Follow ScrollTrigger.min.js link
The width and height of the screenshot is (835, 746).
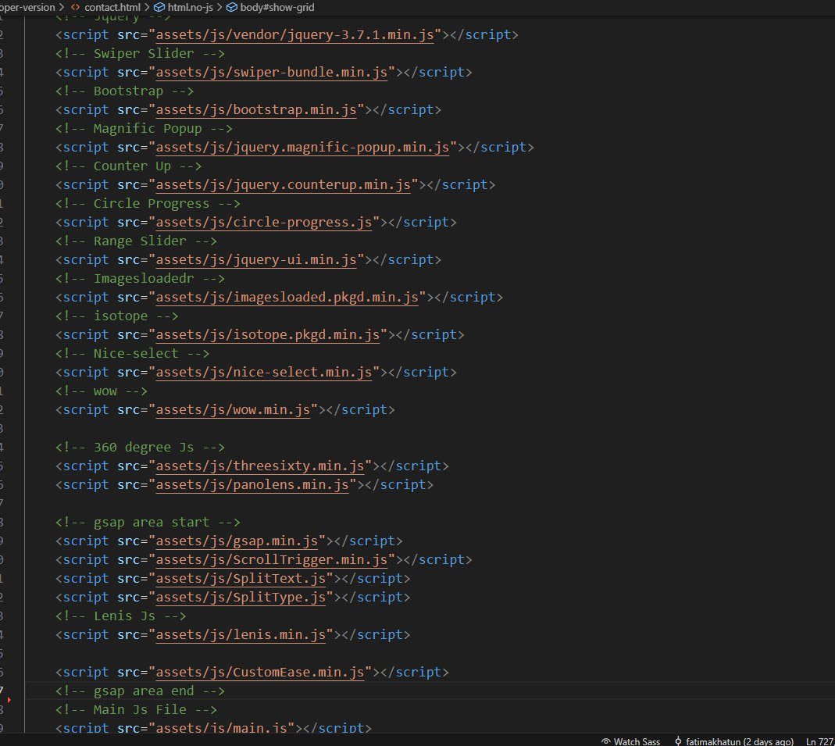[272, 559]
